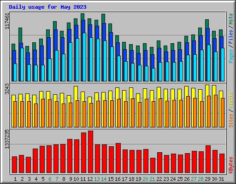The width and height of the screenshot is (236, 184).
Task: Click the green weekend day label 13
Action: [97, 179]
